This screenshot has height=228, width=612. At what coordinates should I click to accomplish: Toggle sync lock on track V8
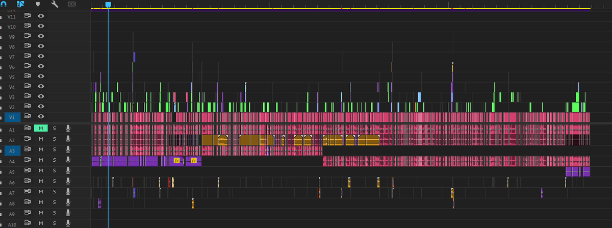coord(28,46)
